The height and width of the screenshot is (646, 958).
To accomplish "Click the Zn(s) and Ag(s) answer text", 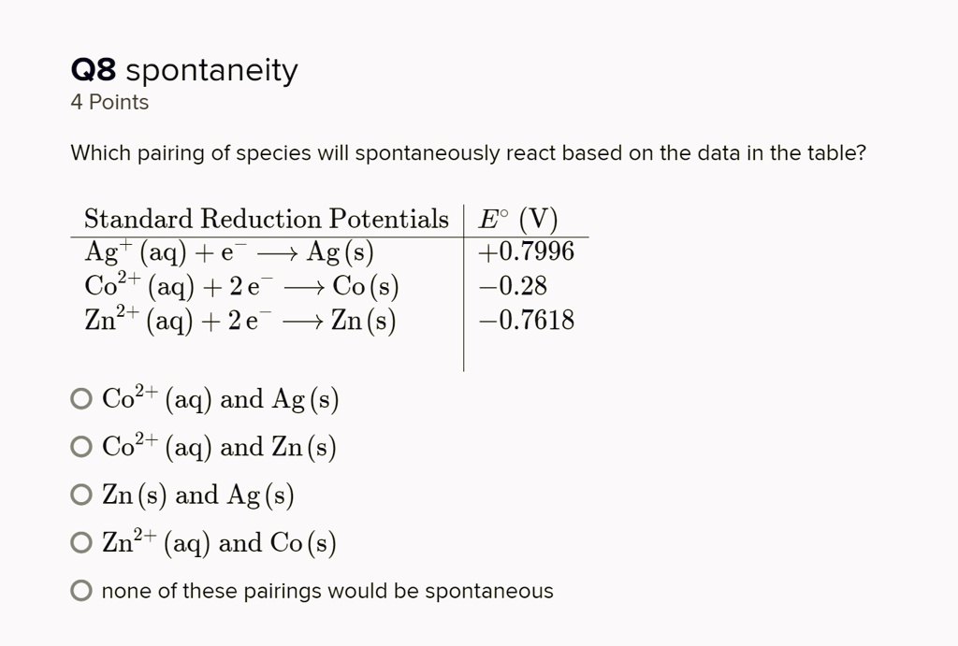I will tap(198, 494).
